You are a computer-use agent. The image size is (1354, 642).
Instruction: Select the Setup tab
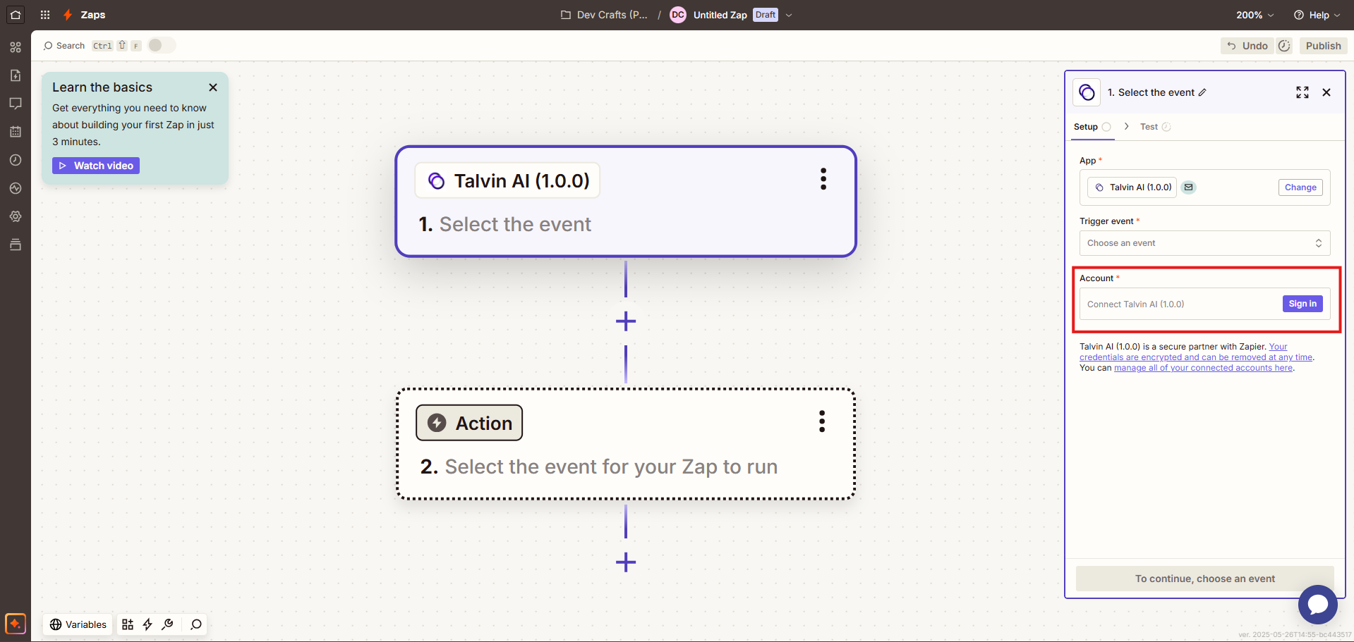coord(1092,127)
